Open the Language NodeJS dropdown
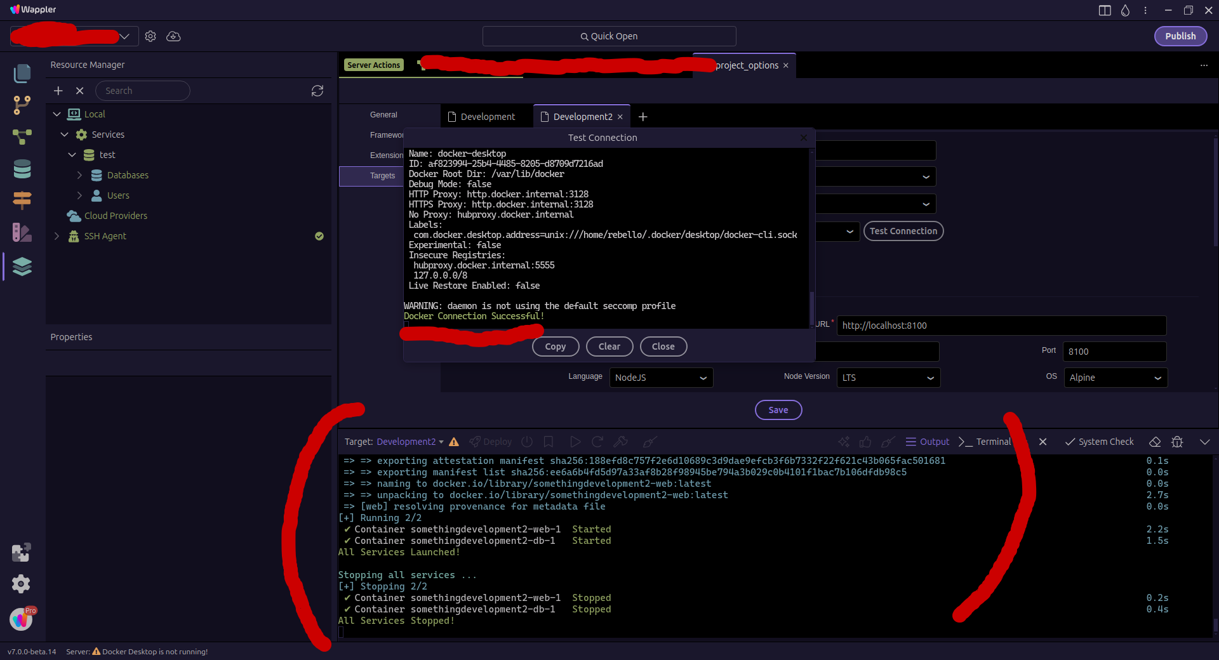 click(x=661, y=378)
